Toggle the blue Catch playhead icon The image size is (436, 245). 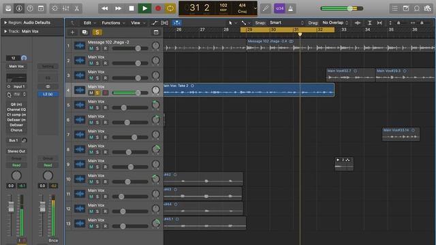(177, 22)
